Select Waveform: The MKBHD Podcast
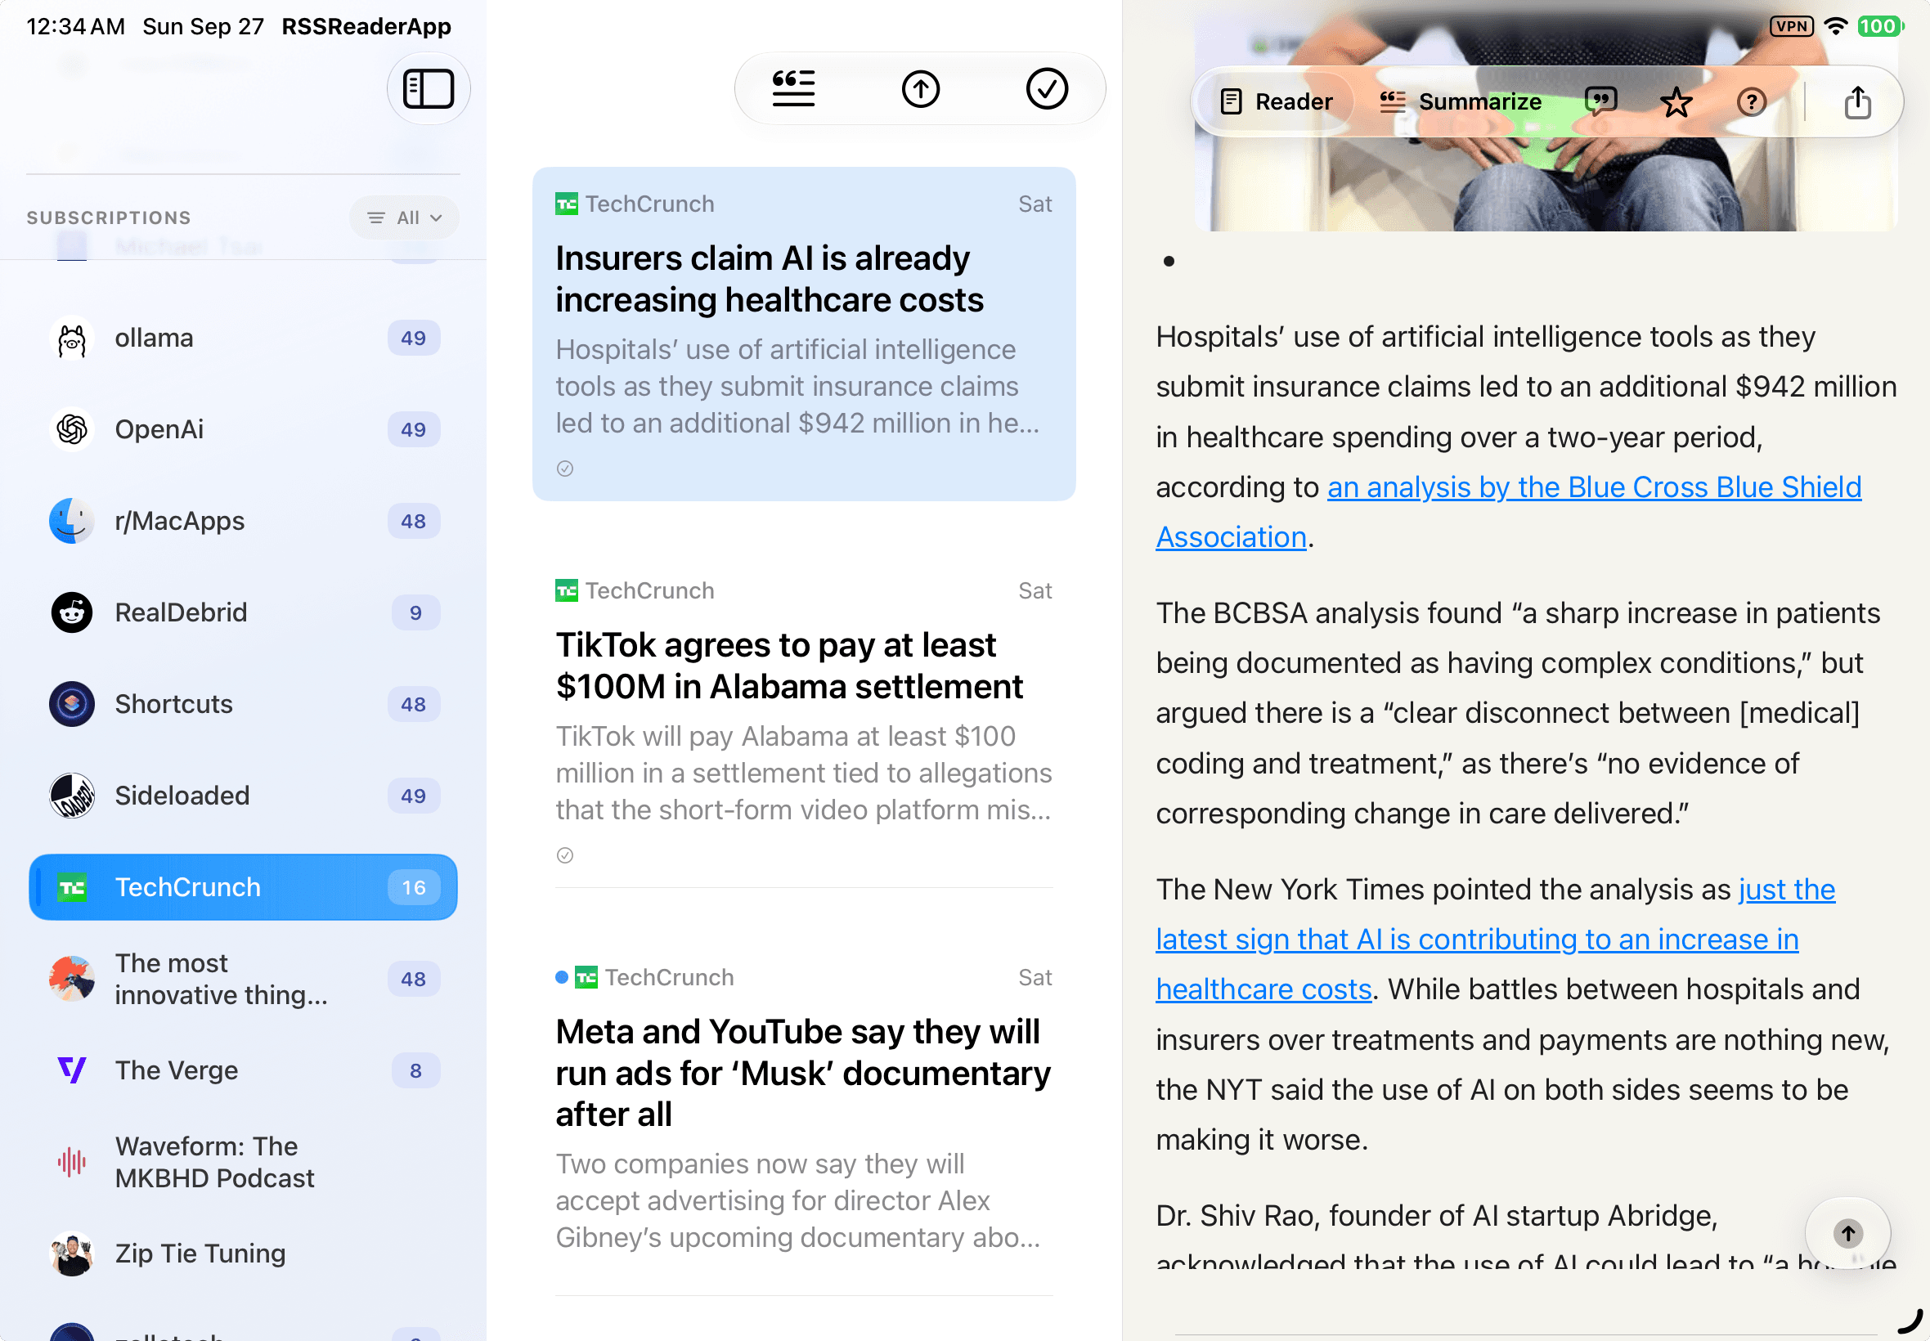 tap(243, 1162)
